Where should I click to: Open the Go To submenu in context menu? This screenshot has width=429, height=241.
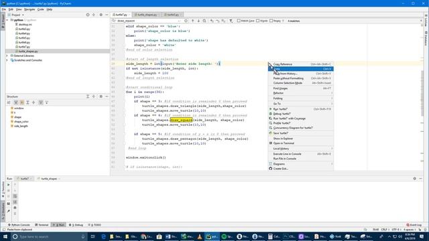click(301, 104)
